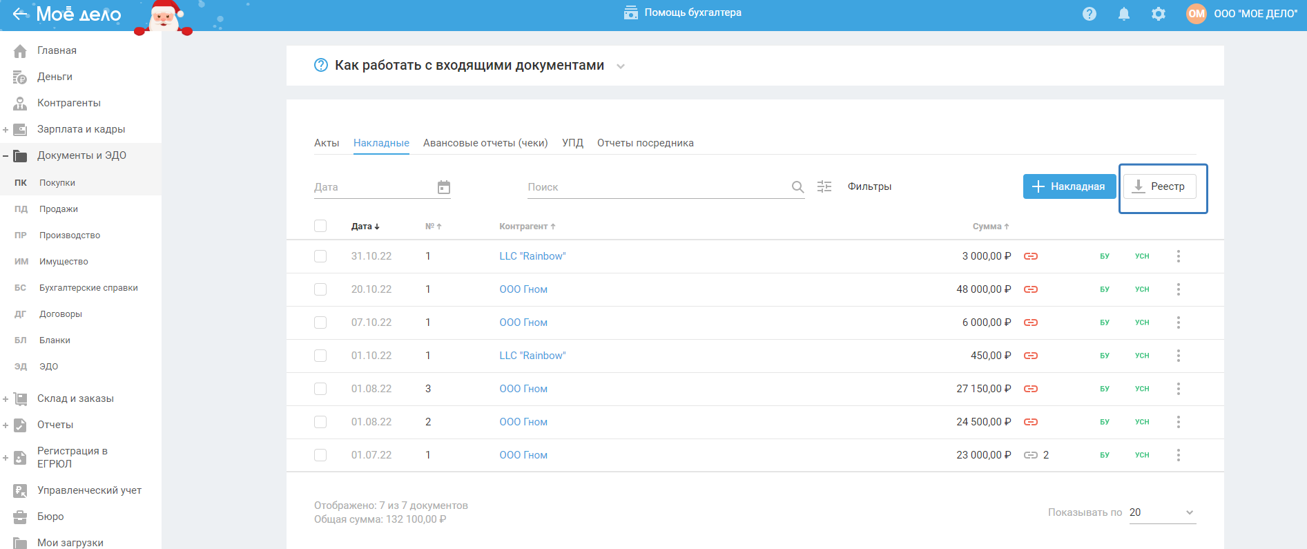Screen dimensions: 1307x549
Task: Go to Главная in the sidebar
Action: click(x=57, y=50)
